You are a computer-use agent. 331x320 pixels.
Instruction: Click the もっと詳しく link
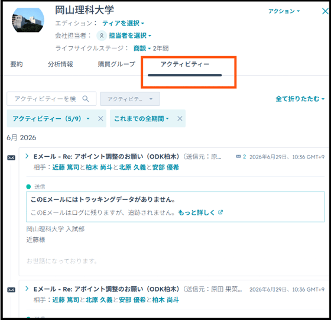196,212
